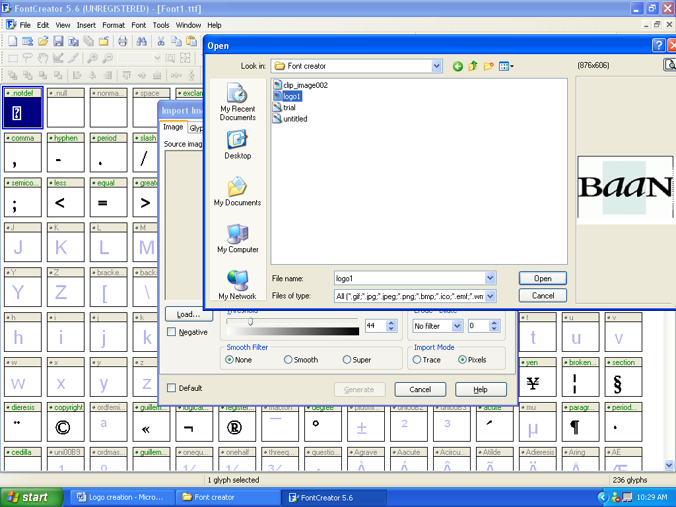Click the zoom out magnifier icon
Image resolution: width=676 pixels, height=507 pixels.
tap(108, 58)
